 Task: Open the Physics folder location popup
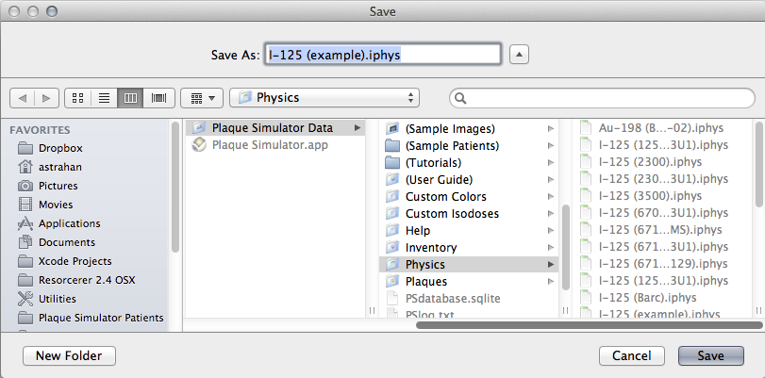pos(324,97)
